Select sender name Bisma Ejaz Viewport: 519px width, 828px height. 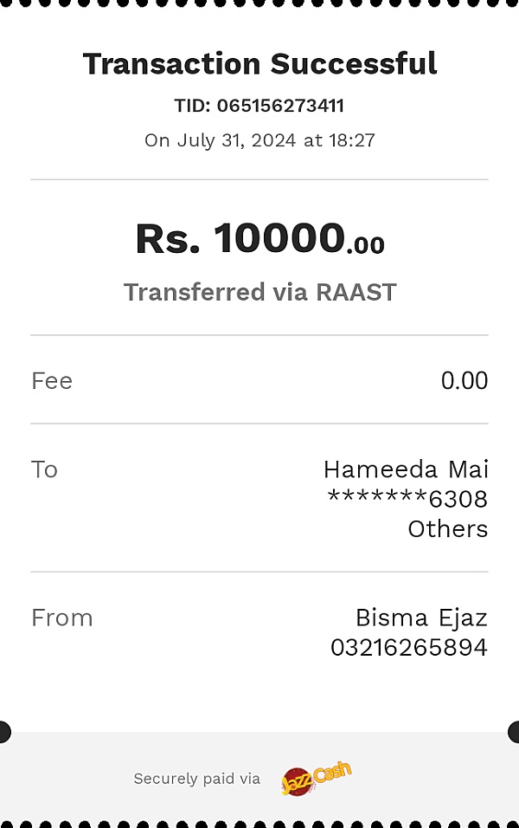421,618
